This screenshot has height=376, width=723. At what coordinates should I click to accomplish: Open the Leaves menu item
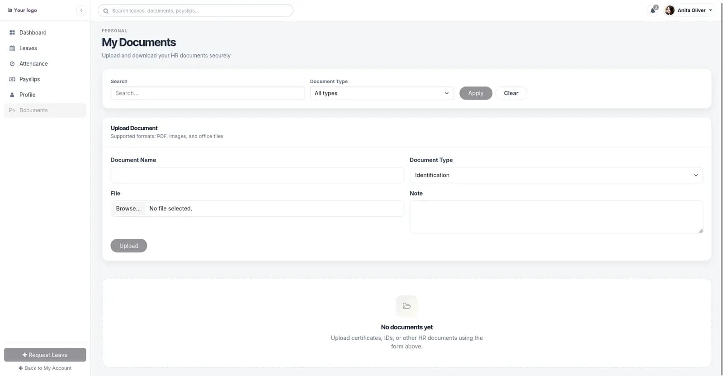pyautogui.click(x=45, y=48)
